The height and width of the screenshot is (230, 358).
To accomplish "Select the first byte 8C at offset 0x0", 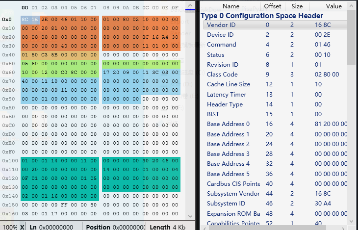I will click(25, 19).
